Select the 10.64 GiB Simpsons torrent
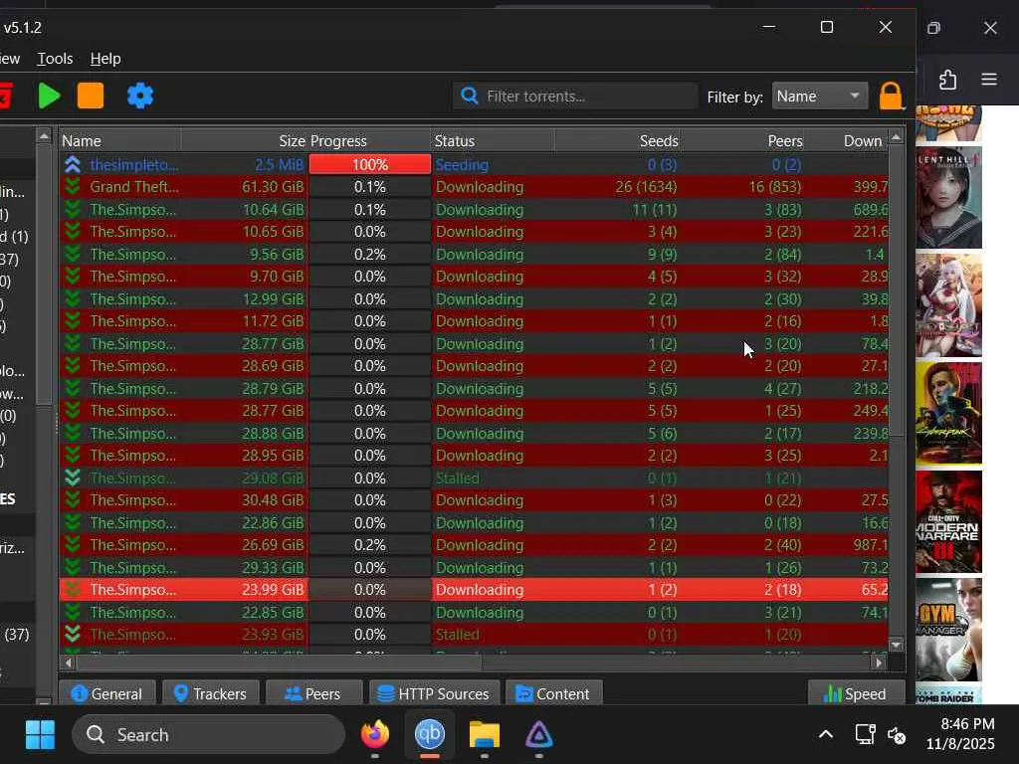Screen dimensions: 1019x764 coord(474,209)
